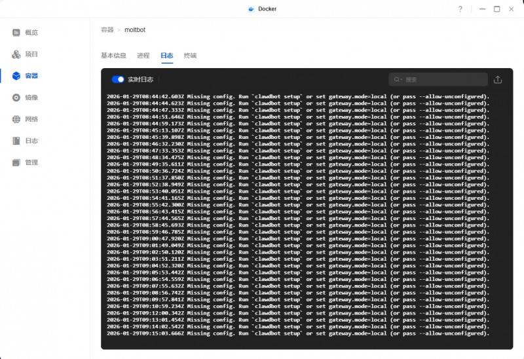Click log line timestamped 09:08:56.742Z

click(298, 293)
